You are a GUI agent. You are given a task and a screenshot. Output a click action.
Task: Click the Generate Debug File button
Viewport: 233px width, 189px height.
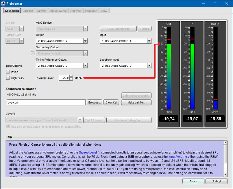(129, 120)
